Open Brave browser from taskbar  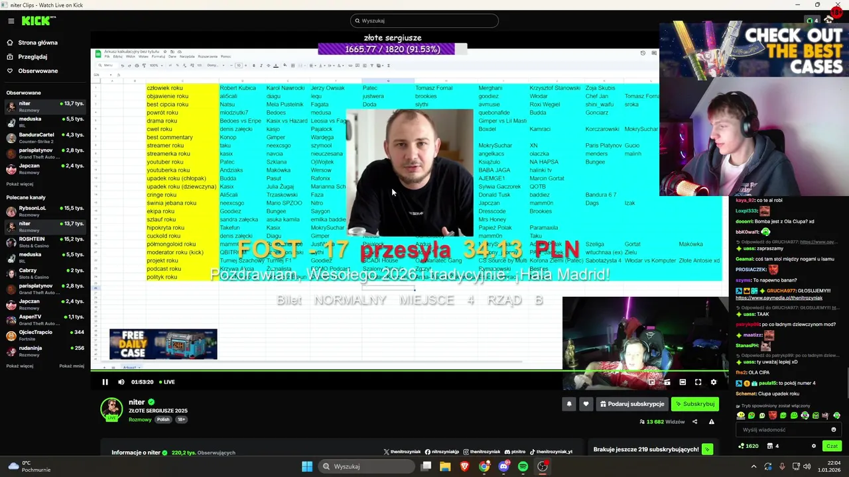(x=464, y=466)
